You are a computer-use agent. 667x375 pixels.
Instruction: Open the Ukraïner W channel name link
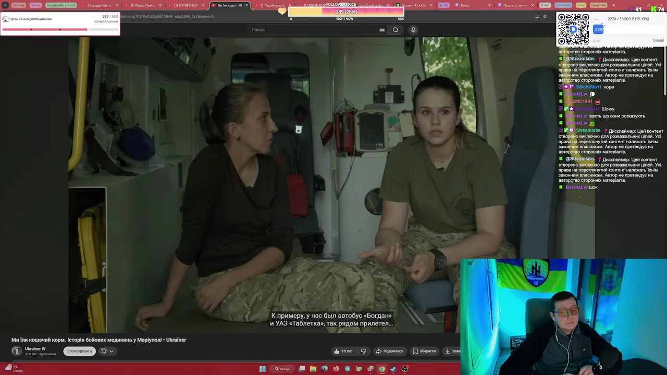click(x=35, y=348)
